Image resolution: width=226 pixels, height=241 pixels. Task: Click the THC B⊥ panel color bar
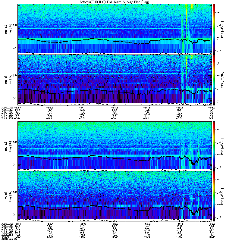pos(214,146)
